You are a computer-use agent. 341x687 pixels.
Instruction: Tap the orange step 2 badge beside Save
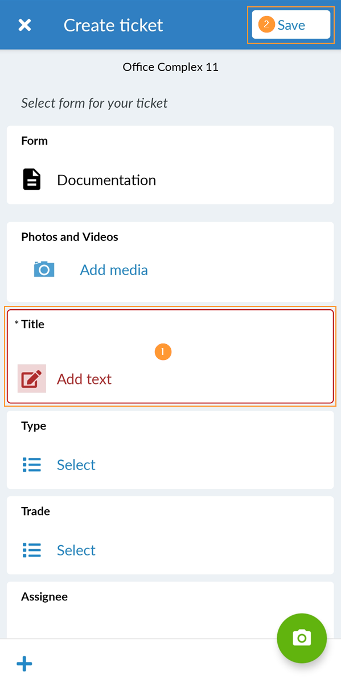[266, 25]
